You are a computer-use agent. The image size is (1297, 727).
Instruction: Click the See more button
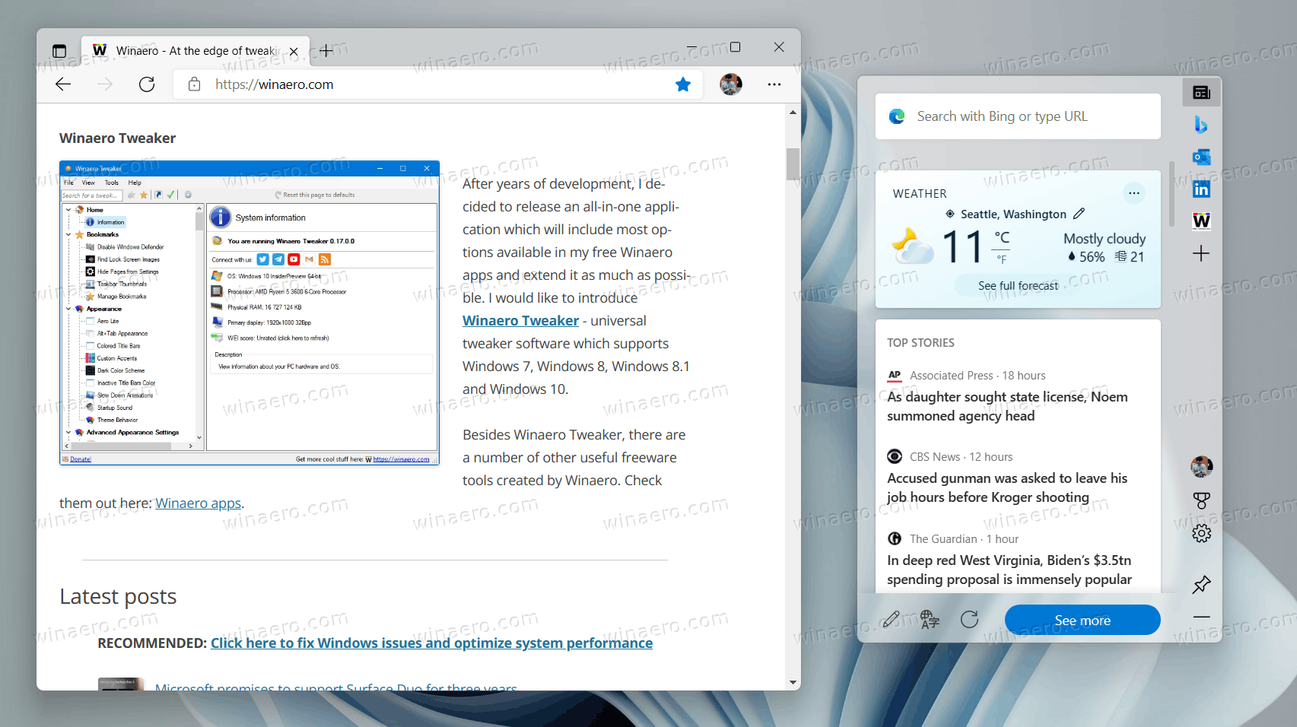coord(1082,620)
